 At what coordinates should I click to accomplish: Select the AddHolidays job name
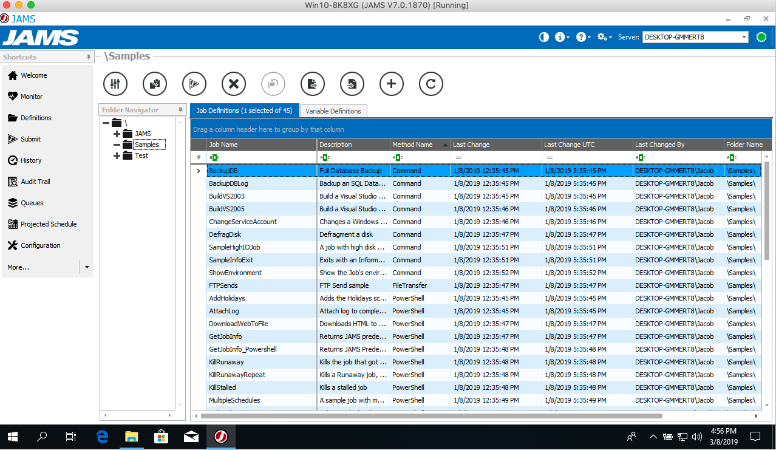(x=227, y=298)
